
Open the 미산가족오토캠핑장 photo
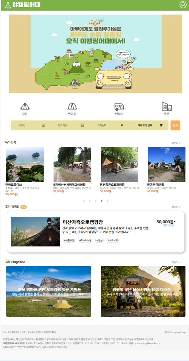[x=36, y=231]
